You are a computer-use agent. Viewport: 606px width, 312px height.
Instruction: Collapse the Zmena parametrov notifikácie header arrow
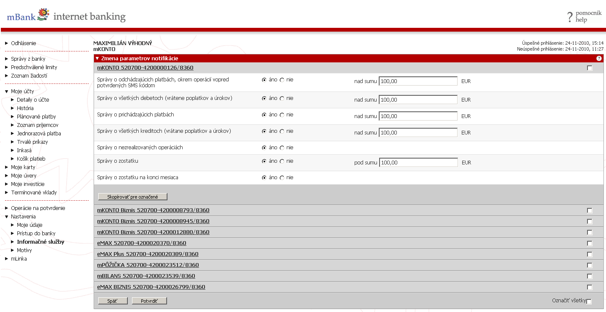pos(97,59)
